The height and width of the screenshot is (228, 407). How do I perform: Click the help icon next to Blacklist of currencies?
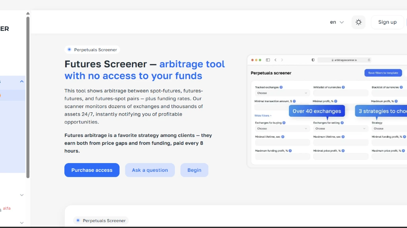tap(401, 87)
